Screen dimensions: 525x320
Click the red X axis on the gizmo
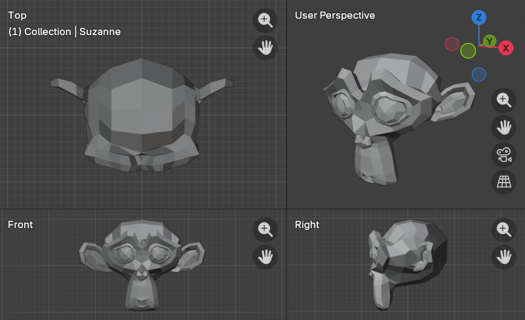coord(506,48)
